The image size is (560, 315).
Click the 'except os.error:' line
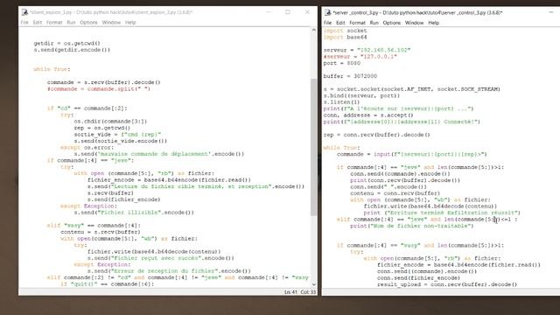(87, 147)
